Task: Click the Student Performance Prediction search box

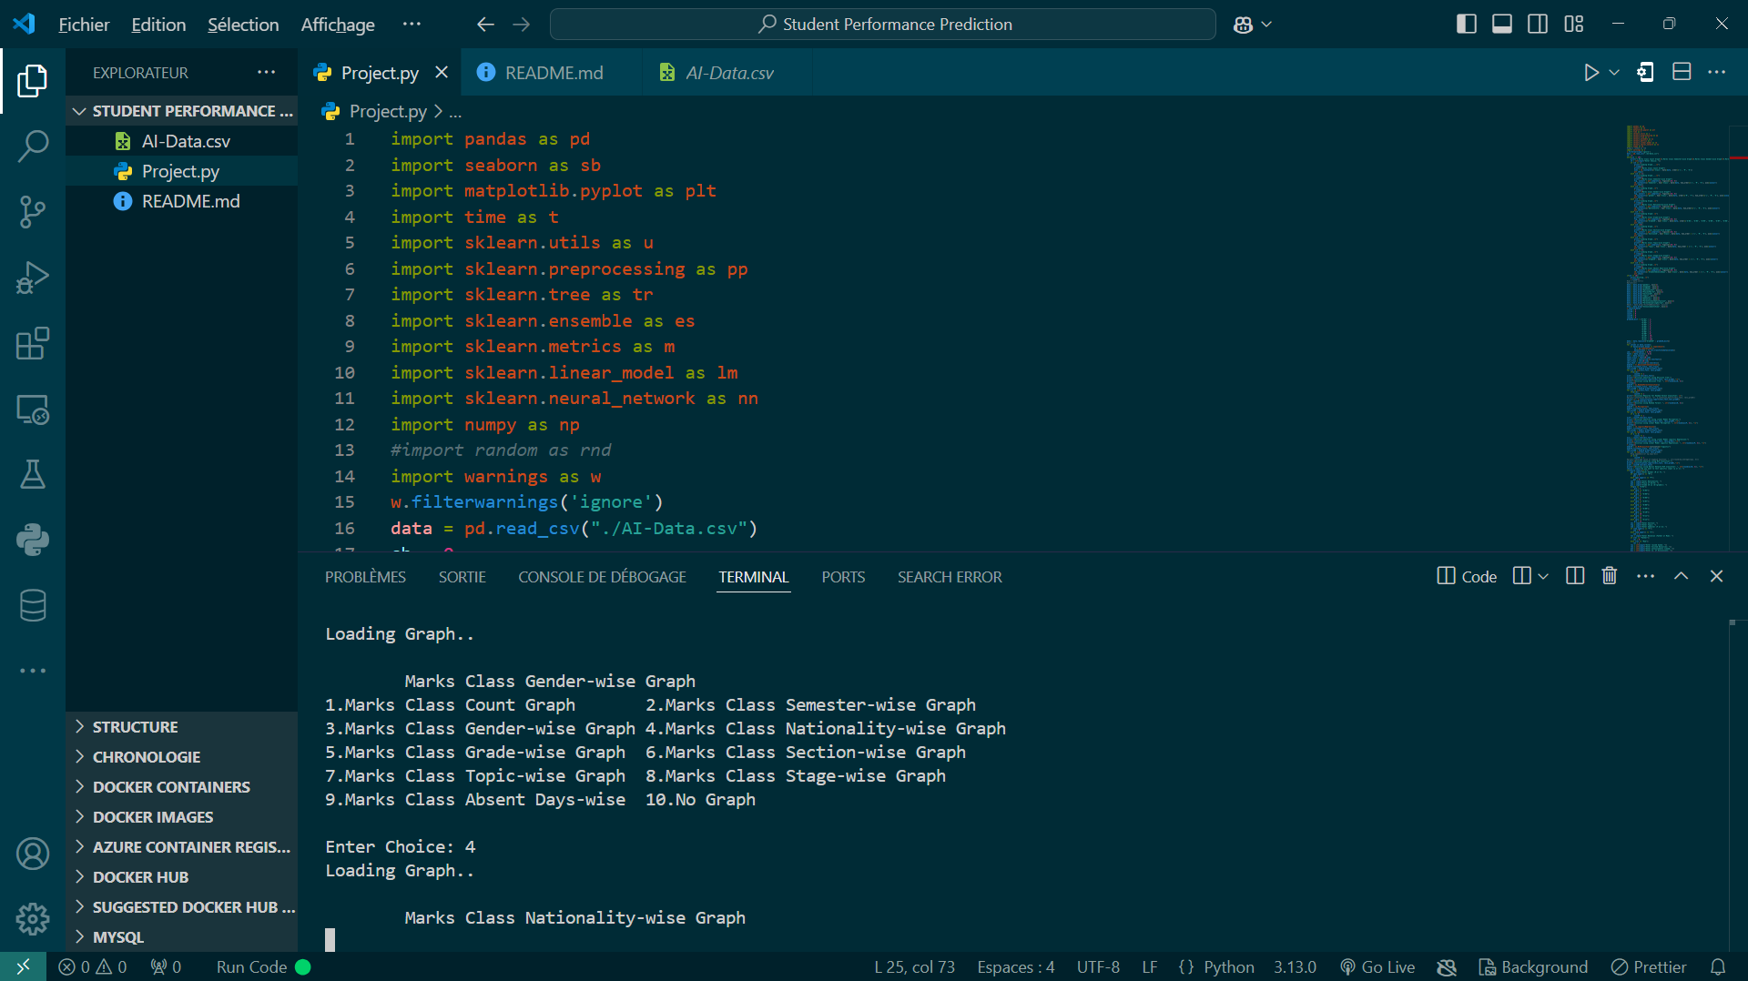Action: pos(883,25)
